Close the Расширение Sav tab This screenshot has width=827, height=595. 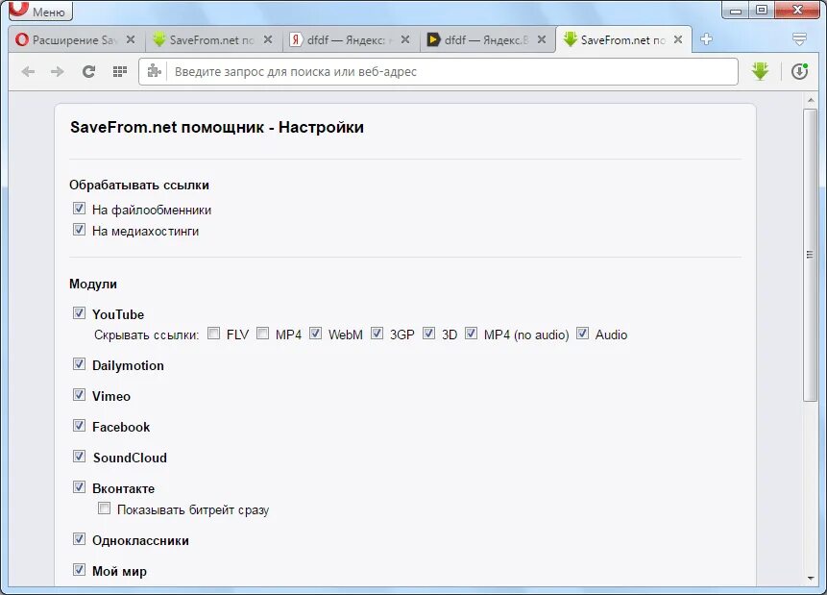(131, 39)
